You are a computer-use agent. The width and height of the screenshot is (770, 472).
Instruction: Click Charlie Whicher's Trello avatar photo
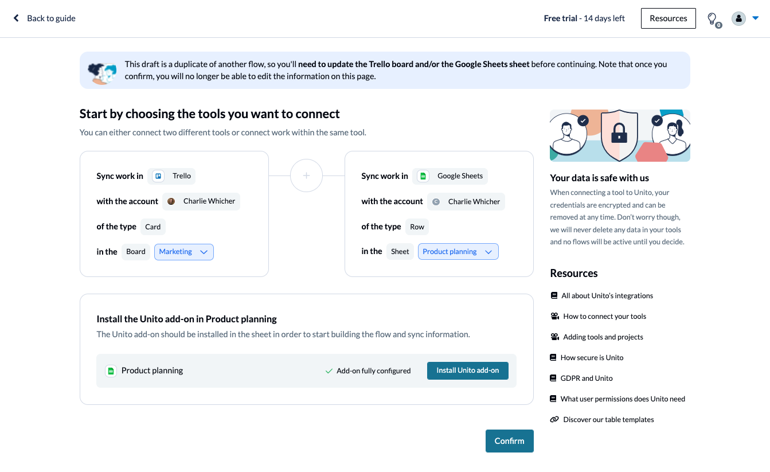pos(171,201)
